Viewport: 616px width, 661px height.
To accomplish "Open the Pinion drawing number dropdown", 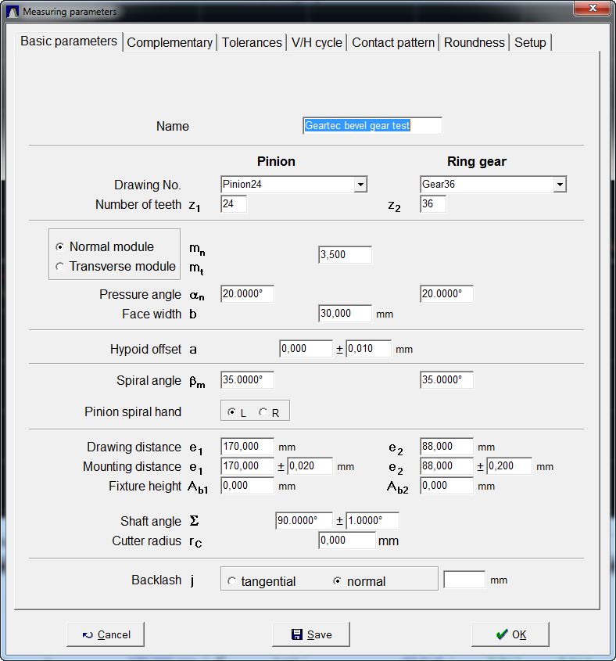I will click(360, 185).
